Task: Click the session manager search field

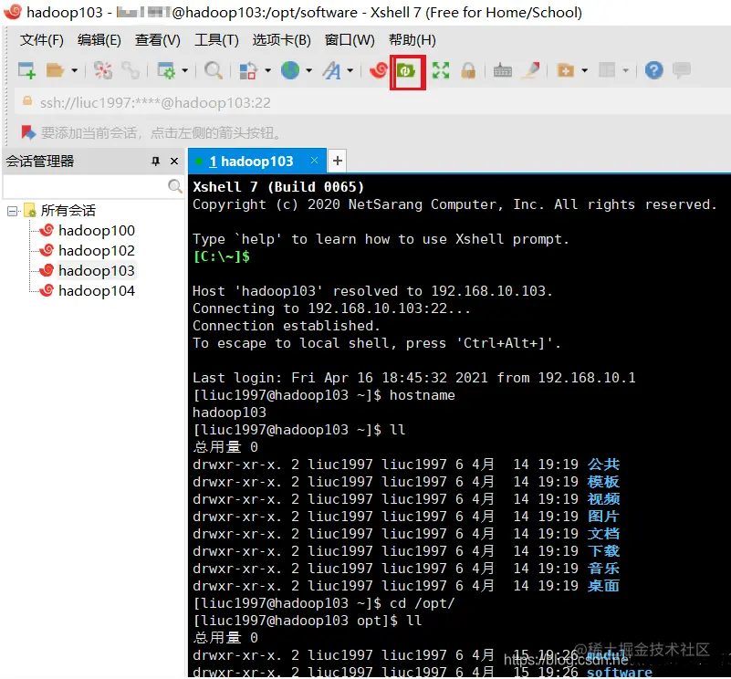Action: pyautogui.click(x=85, y=187)
